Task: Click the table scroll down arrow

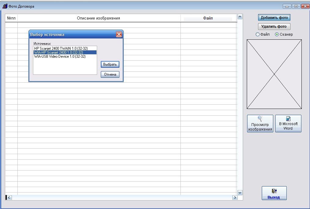Action: [x=240, y=193]
